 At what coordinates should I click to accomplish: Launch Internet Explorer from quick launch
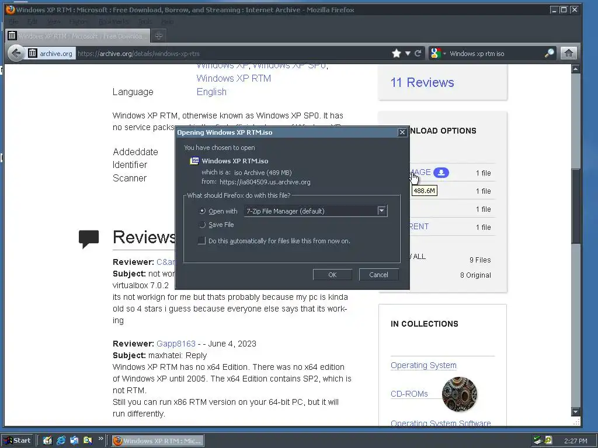coord(61,441)
